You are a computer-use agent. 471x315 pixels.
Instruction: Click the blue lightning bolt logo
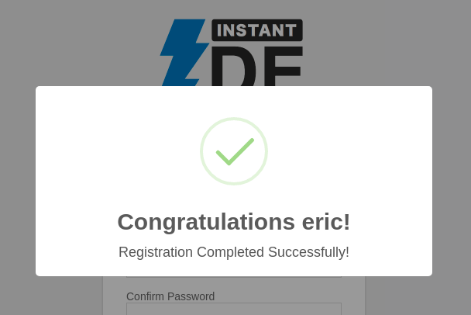184,53
